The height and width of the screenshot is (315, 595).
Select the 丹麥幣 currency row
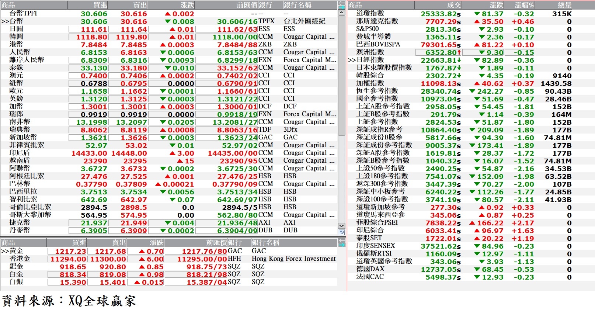coord(169,230)
